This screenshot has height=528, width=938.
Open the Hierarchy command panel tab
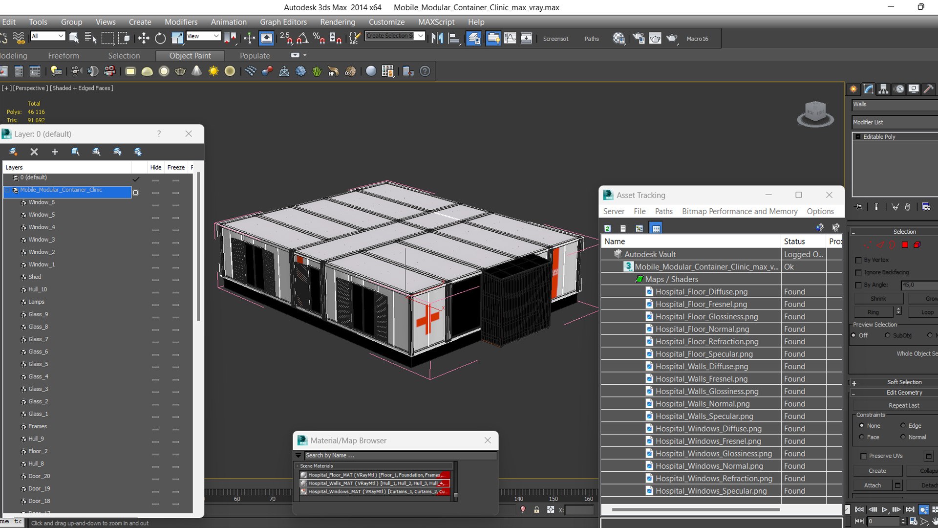point(883,89)
